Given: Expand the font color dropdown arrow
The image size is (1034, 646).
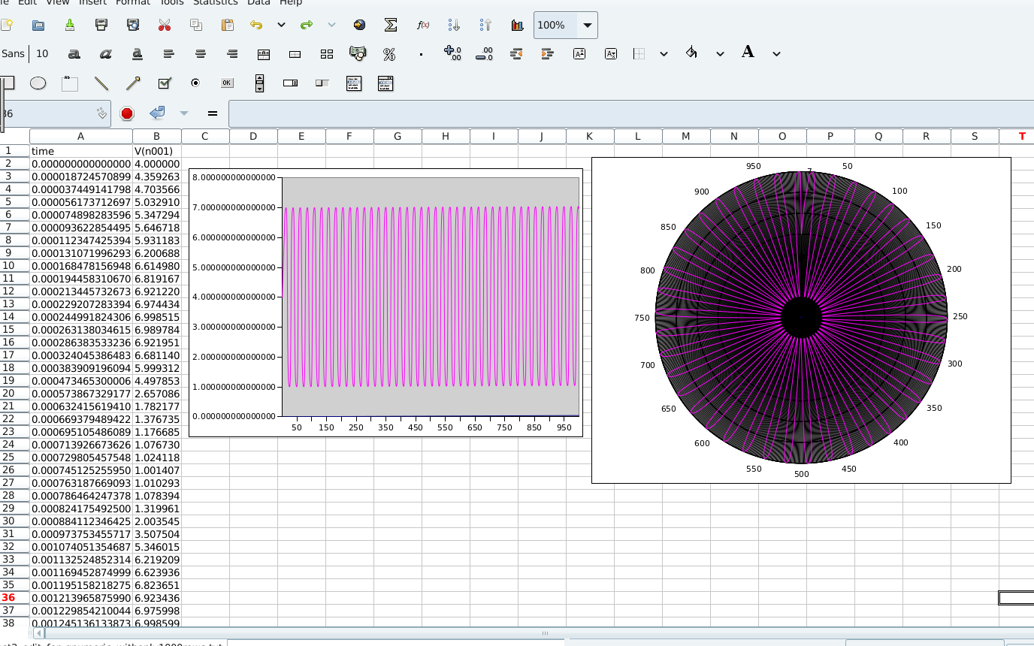Looking at the screenshot, I should 776,53.
